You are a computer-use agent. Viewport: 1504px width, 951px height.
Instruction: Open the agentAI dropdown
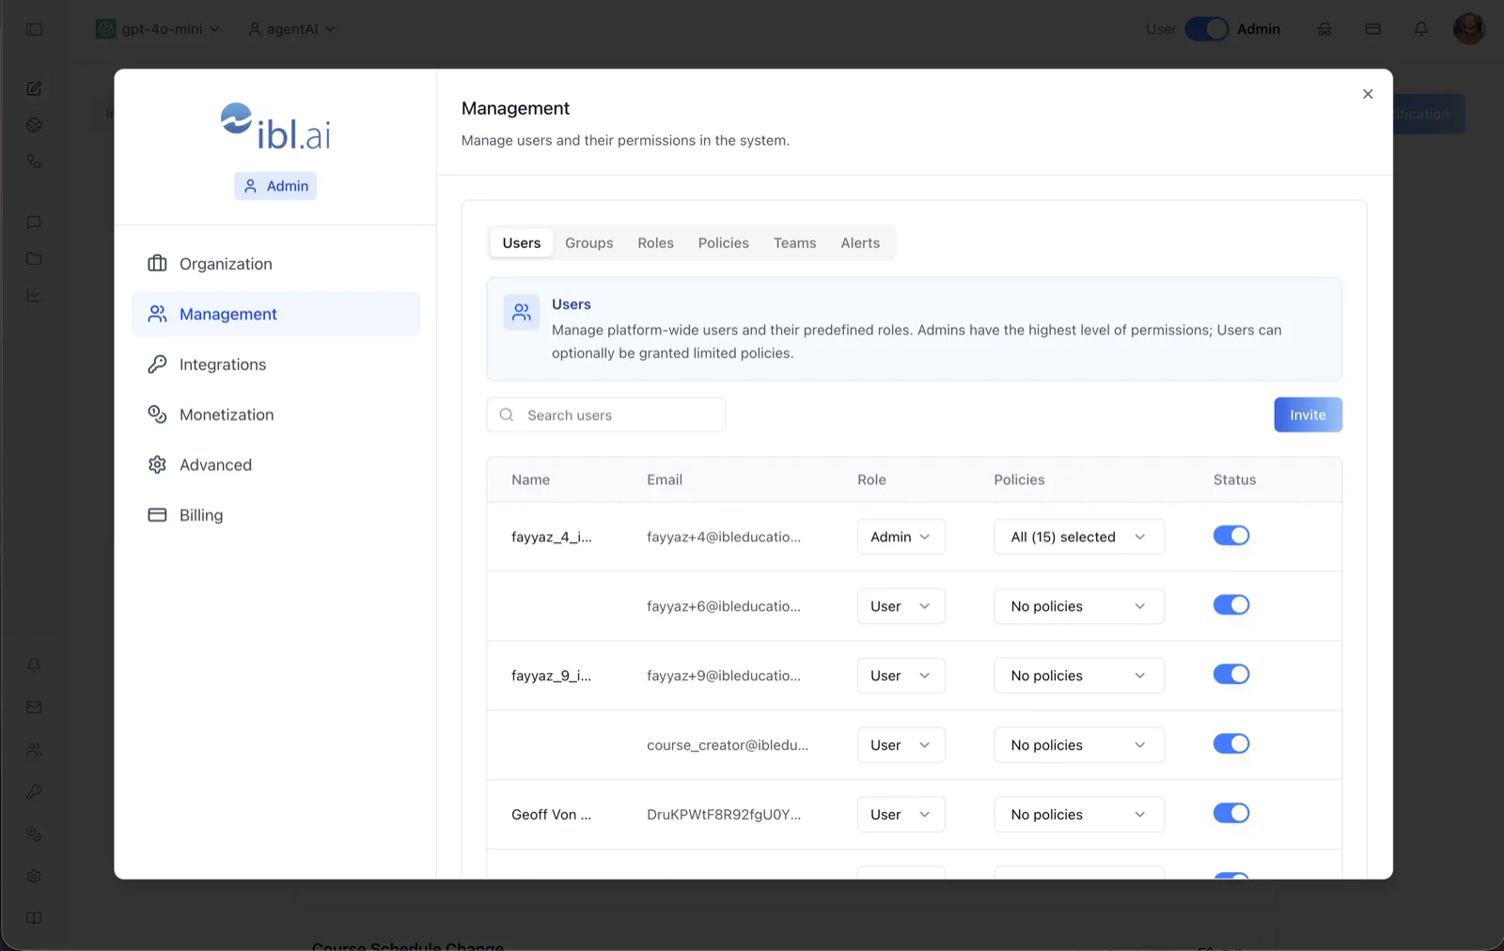point(291,29)
